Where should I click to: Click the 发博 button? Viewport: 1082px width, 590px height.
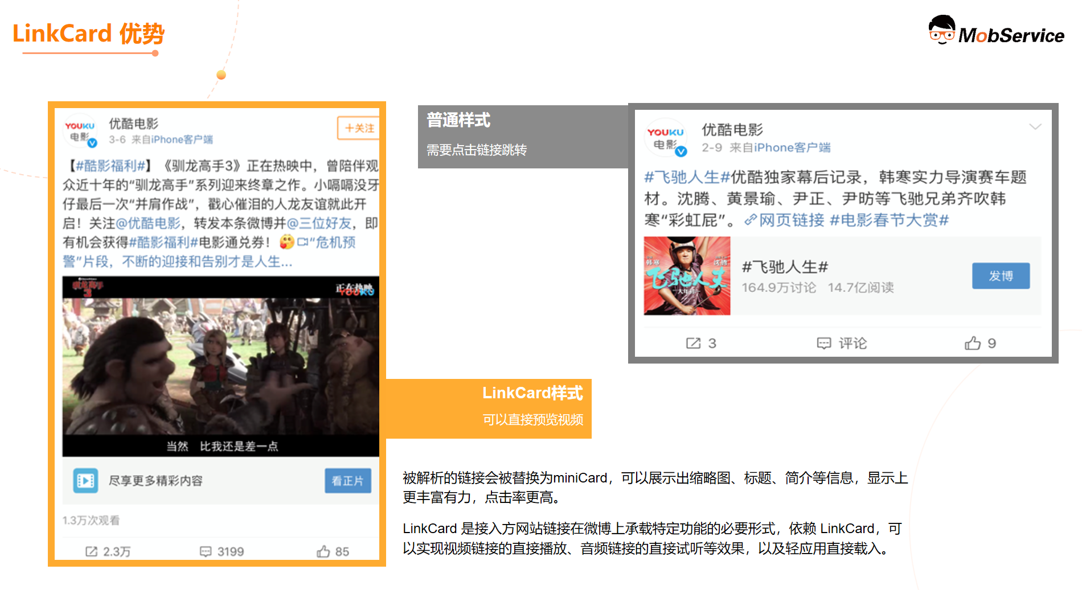pos(1001,276)
